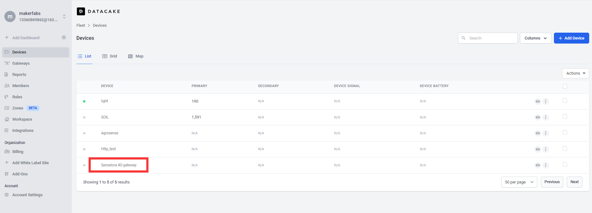Open the light device
Image resolution: width=592 pixels, height=213 pixels.
pyautogui.click(x=104, y=101)
